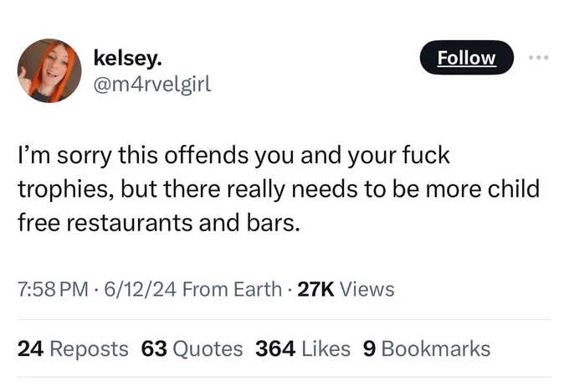This screenshot has width=569, height=387.
Task: Click the 9 Bookmarks count
Action: pos(427,348)
